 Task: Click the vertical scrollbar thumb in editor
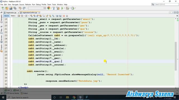(176, 56)
